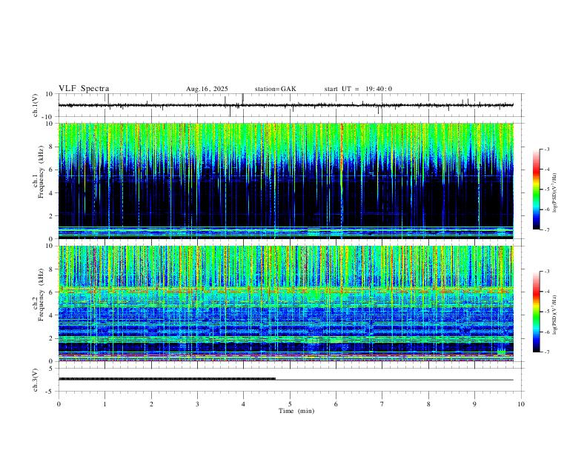
Task: Click the "-3" tick on ch.2 colorbar
Action: 546,272
